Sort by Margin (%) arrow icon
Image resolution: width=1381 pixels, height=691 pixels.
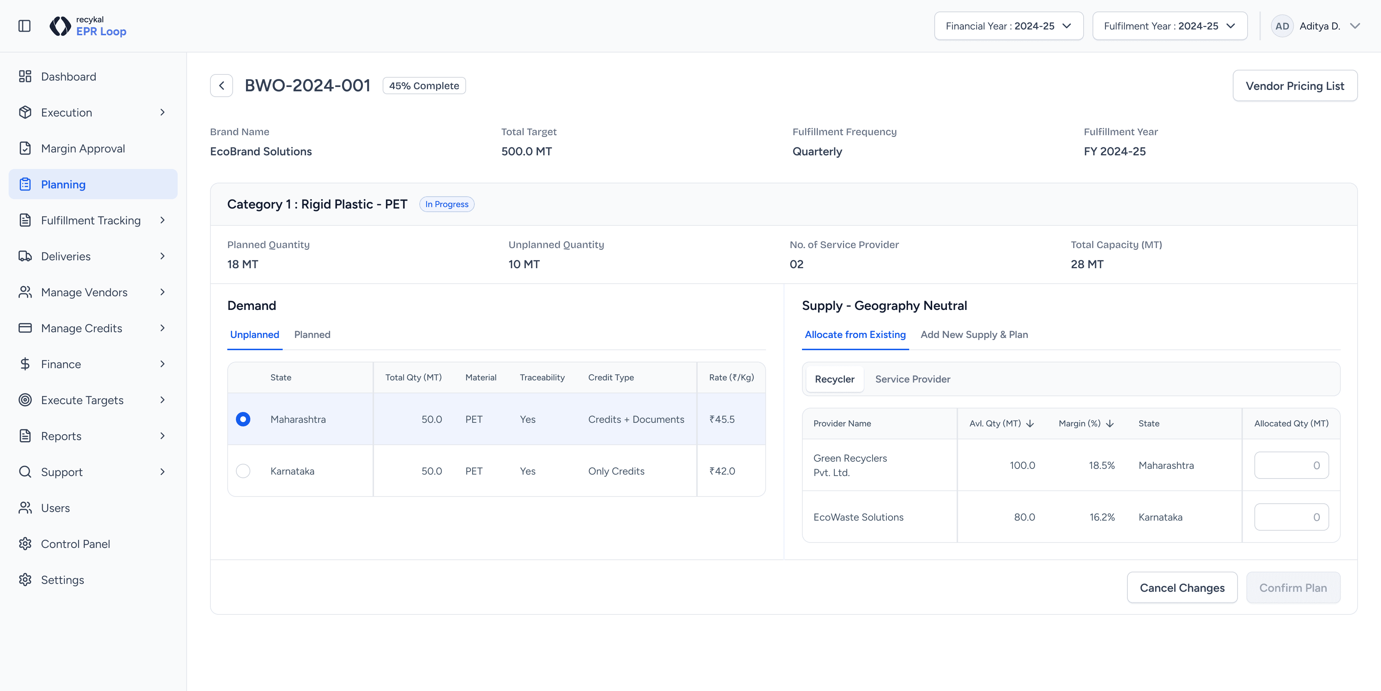pos(1110,424)
